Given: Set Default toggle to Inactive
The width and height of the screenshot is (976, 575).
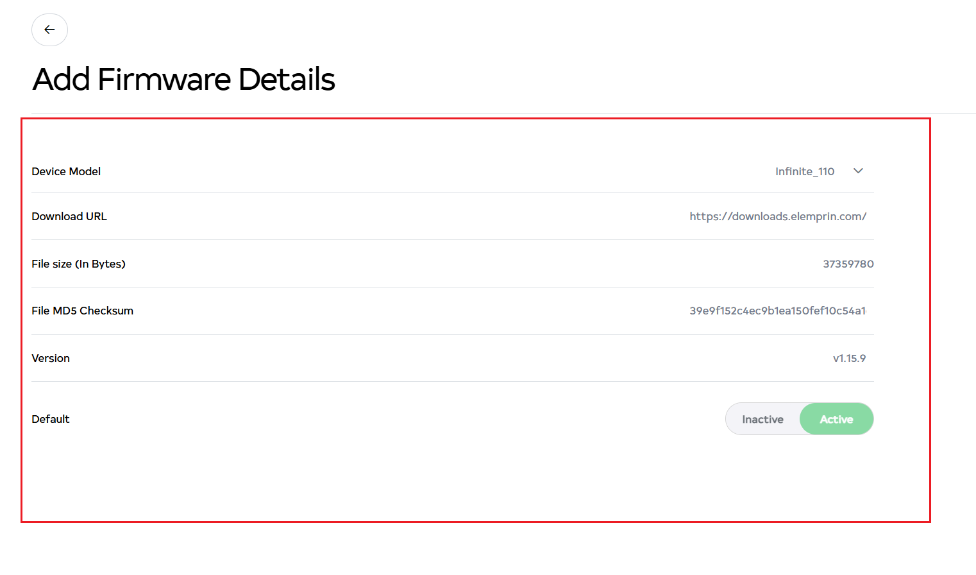Looking at the screenshot, I should [x=762, y=419].
